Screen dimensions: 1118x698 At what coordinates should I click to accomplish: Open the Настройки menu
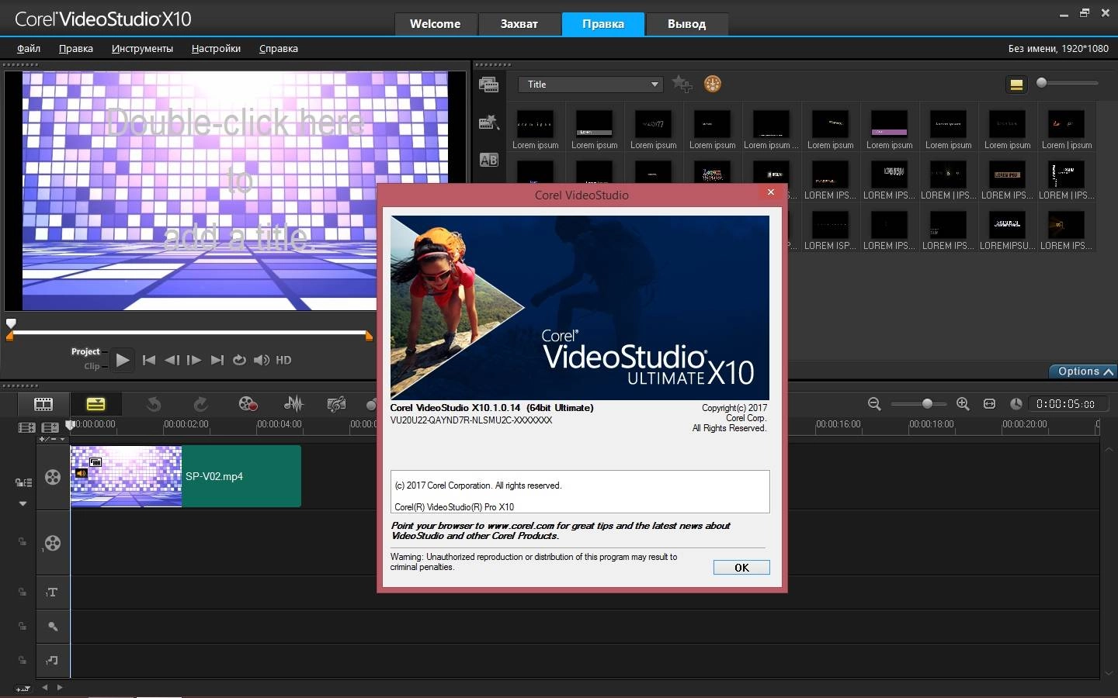216,48
